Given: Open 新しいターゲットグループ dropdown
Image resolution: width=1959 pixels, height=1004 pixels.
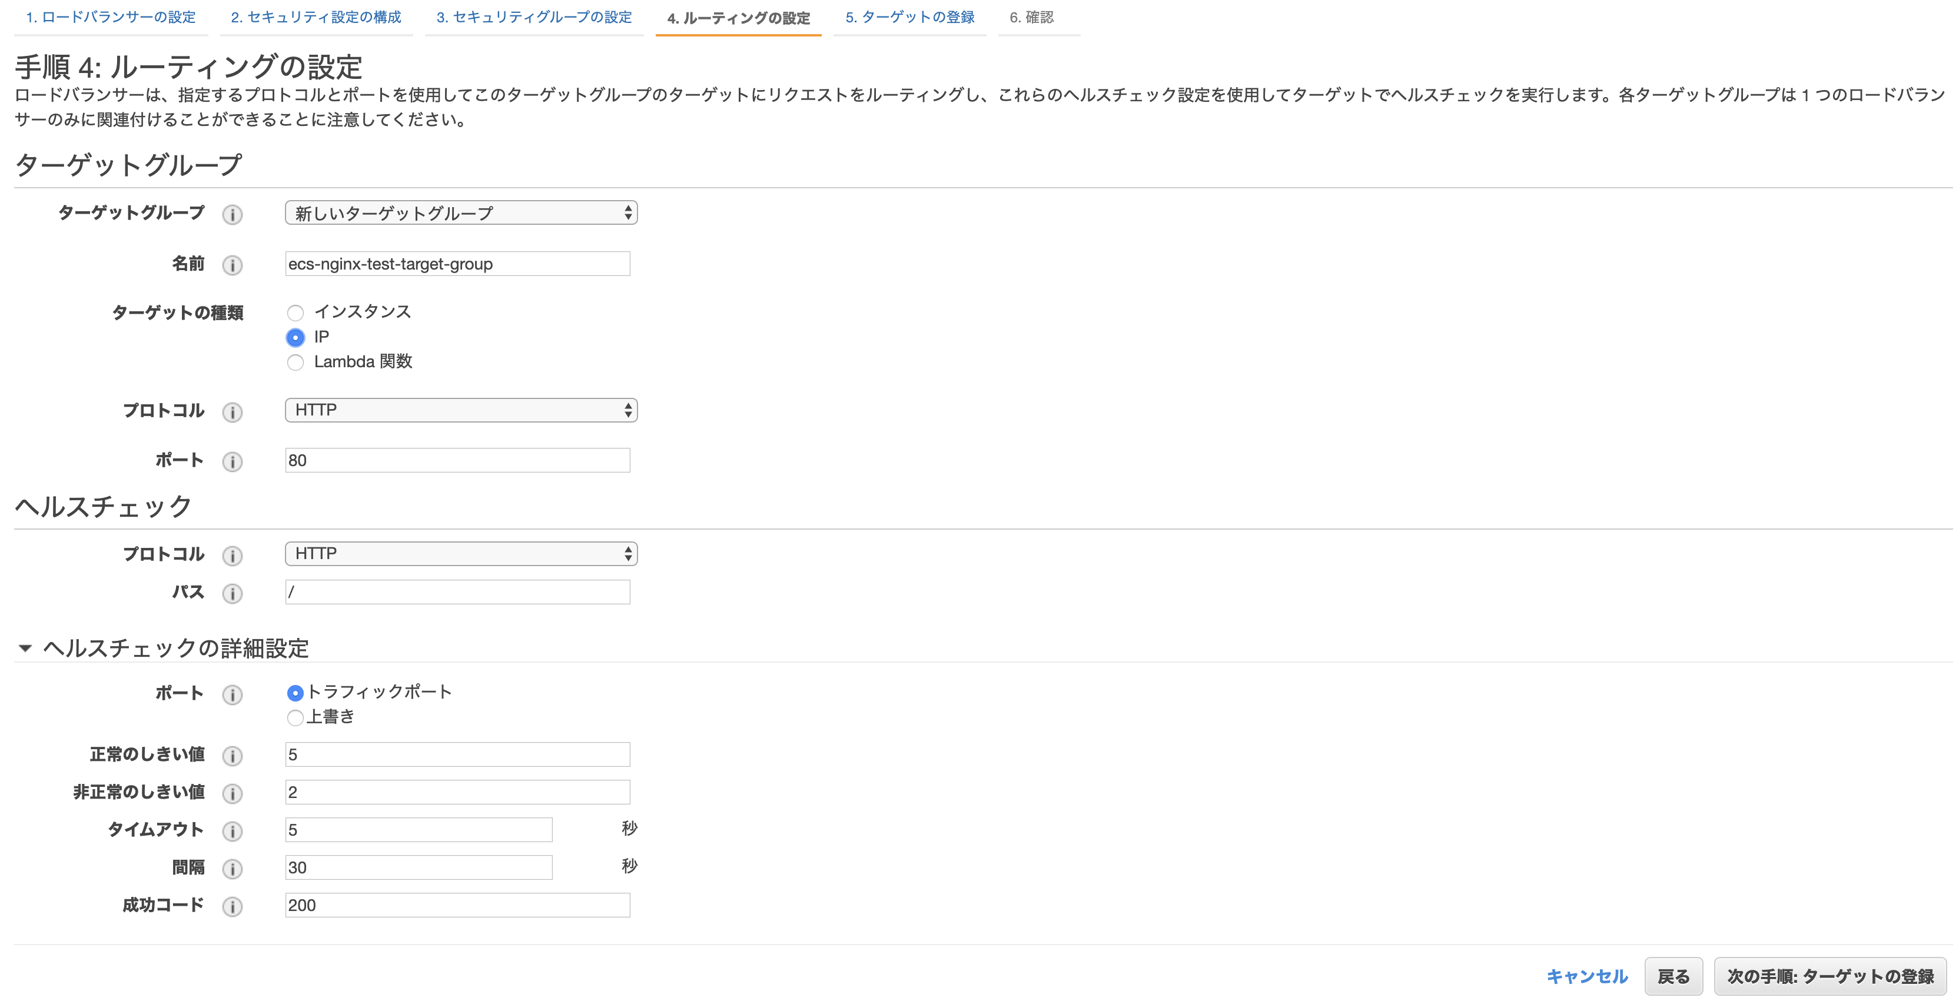Looking at the screenshot, I should click(x=461, y=213).
